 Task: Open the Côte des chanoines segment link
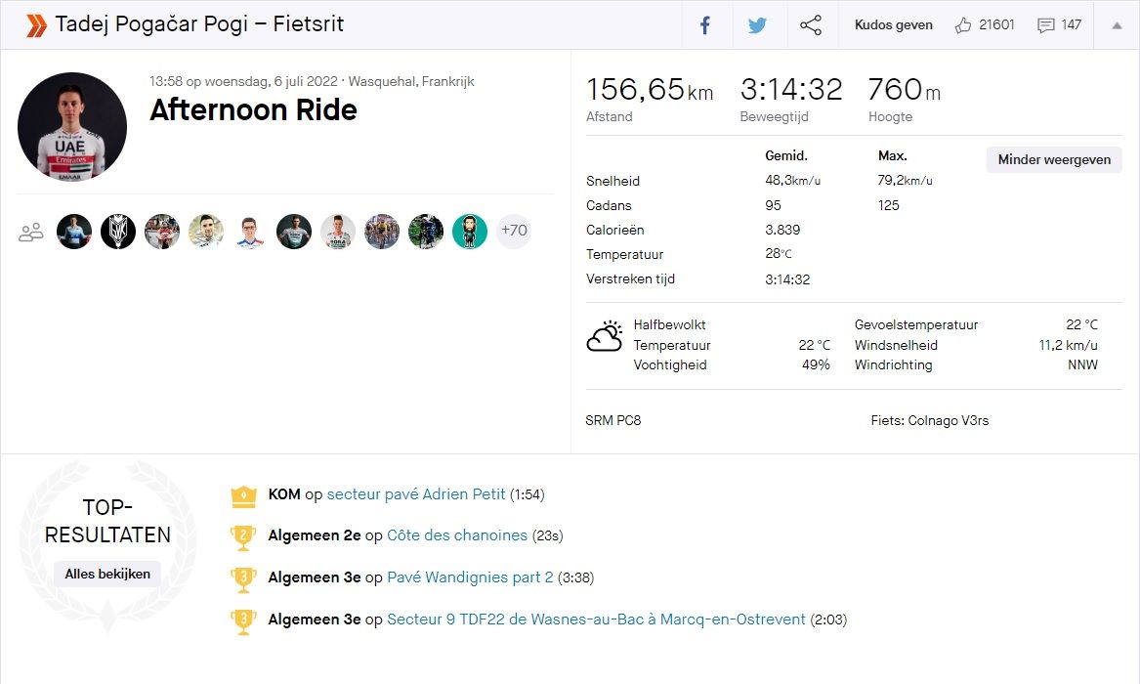[456, 535]
